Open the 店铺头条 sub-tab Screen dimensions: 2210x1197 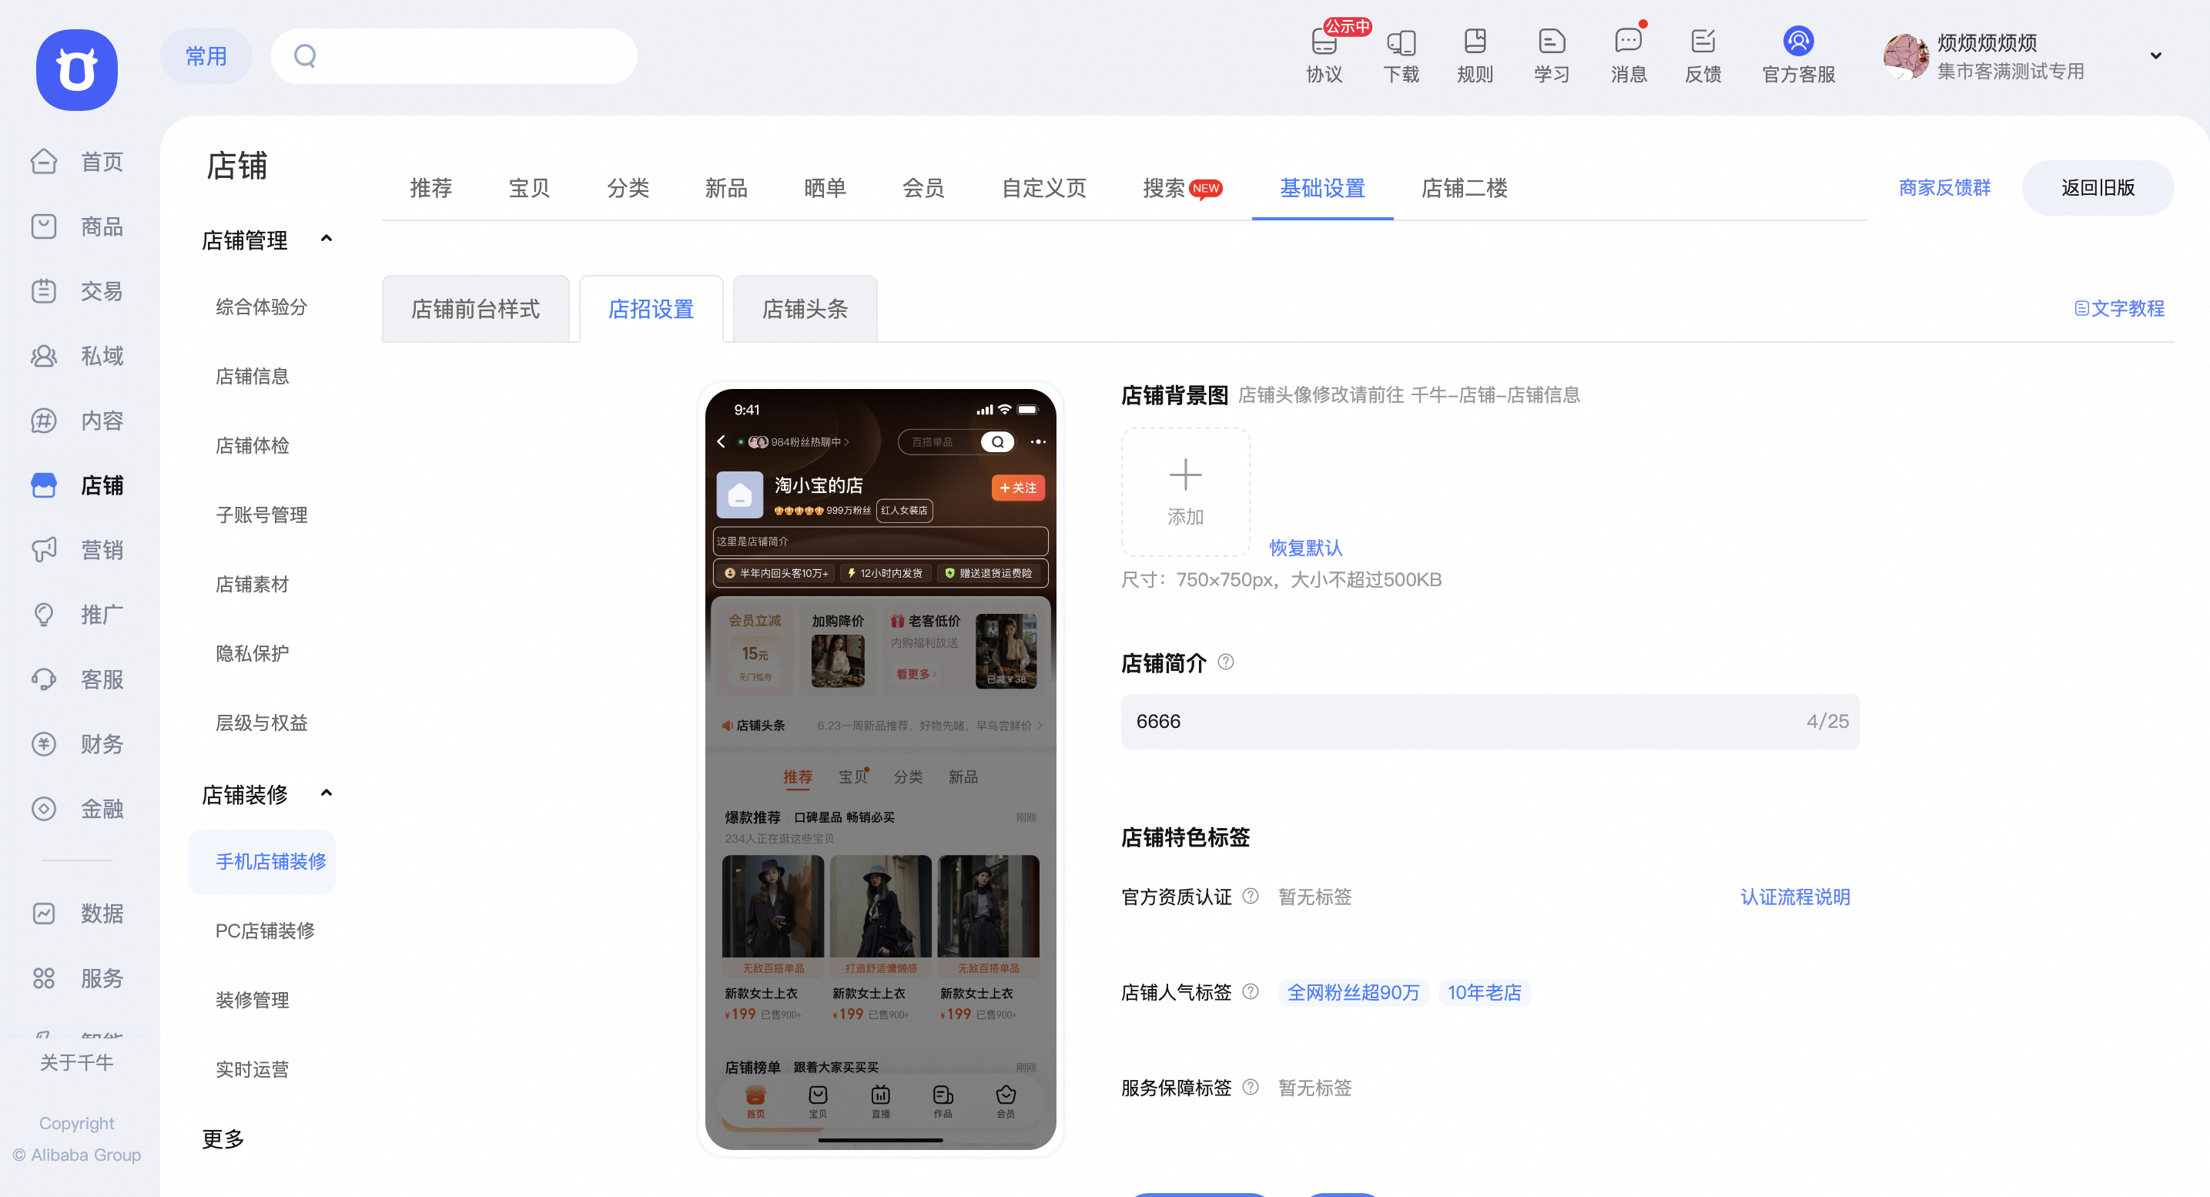pos(805,309)
